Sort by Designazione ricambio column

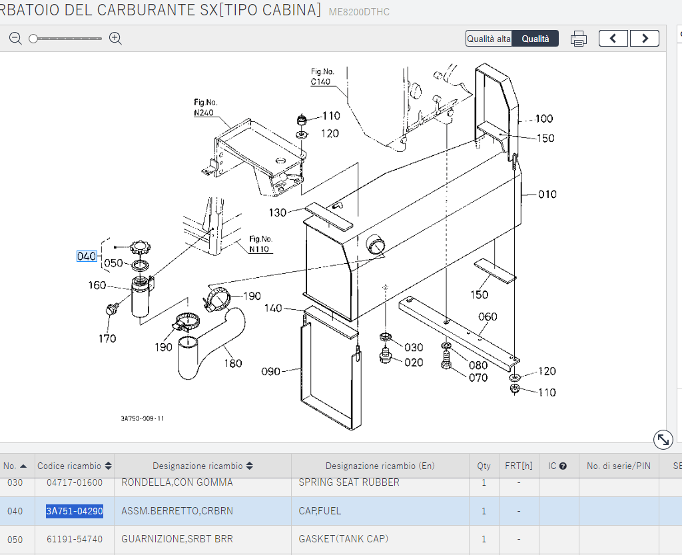250,466
